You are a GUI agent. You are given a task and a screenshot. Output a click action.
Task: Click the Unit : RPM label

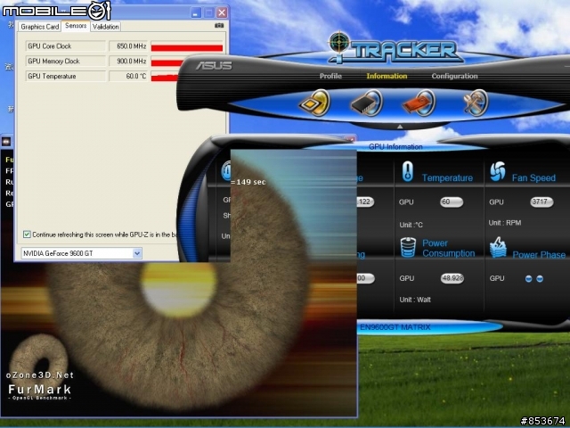[x=505, y=223]
